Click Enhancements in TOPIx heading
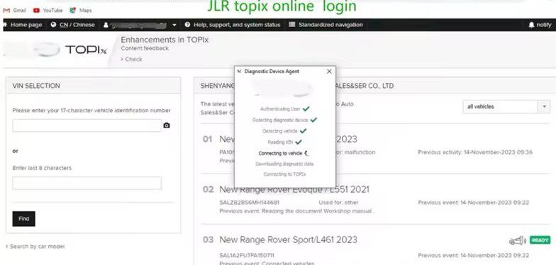 point(165,40)
